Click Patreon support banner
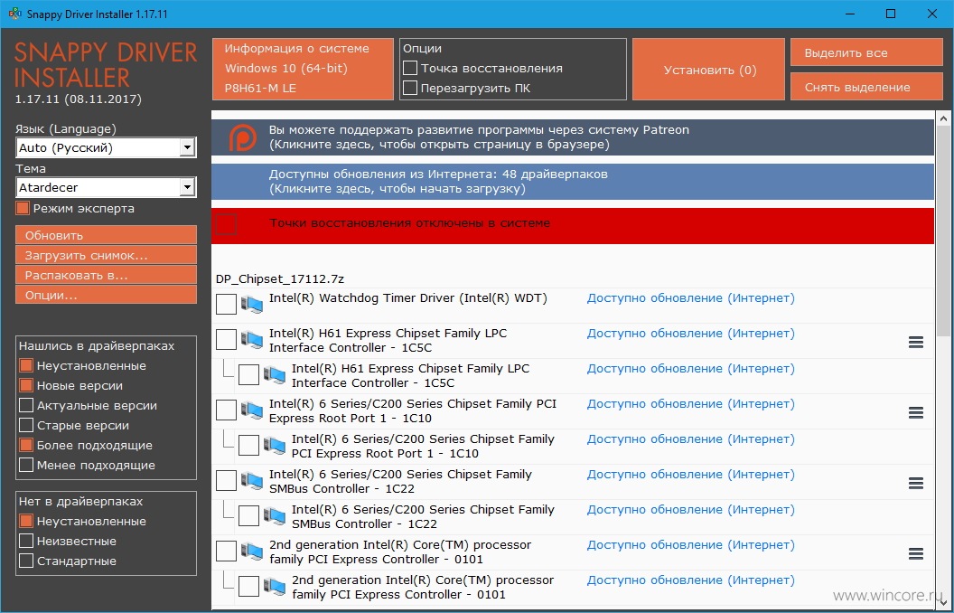This screenshot has width=954, height=613. [x=573, y=137]
